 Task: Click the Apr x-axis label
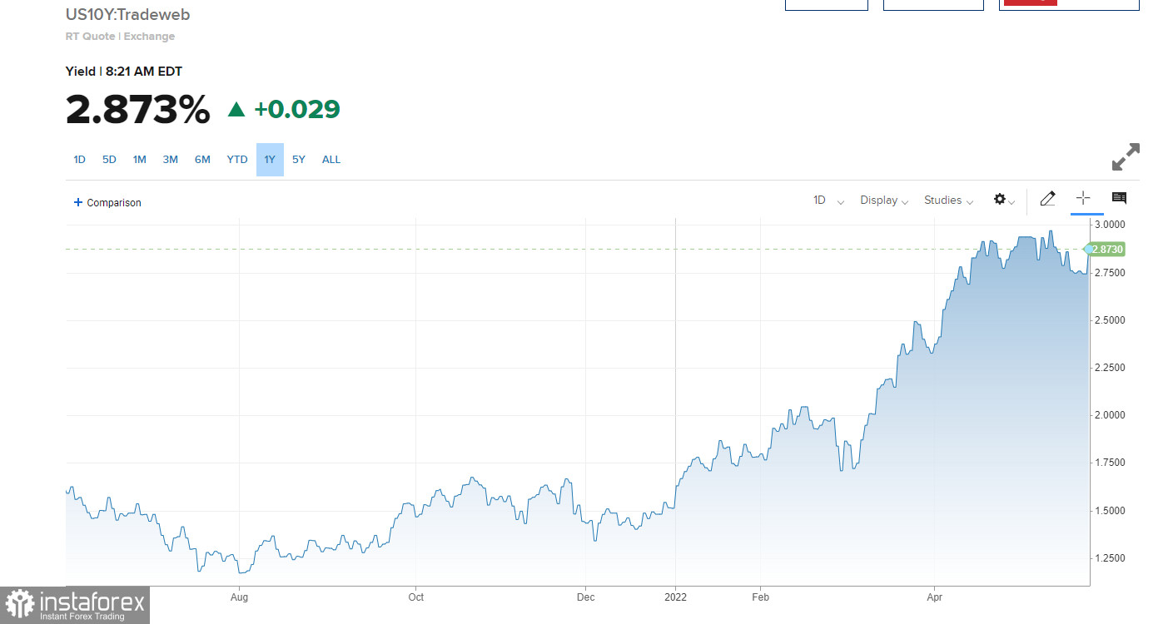tap(934, 597)
